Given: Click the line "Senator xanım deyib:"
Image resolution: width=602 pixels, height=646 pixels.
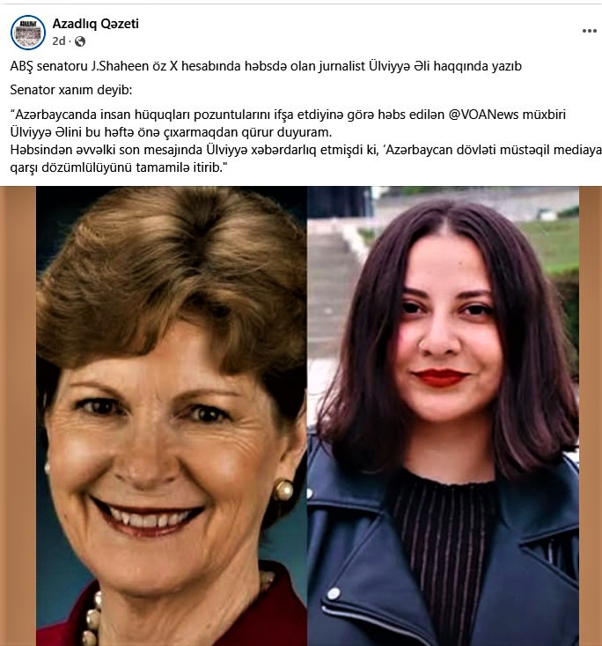Looking at the screenshot, I should [x=71, y=90].
